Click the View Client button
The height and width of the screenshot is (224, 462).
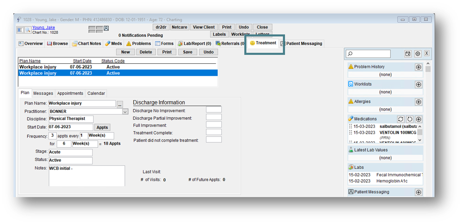pos(204,27)
